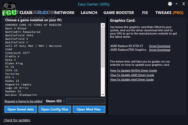
Task: Select Battlefield 4 in the list
Action: (x=53, y=39)
